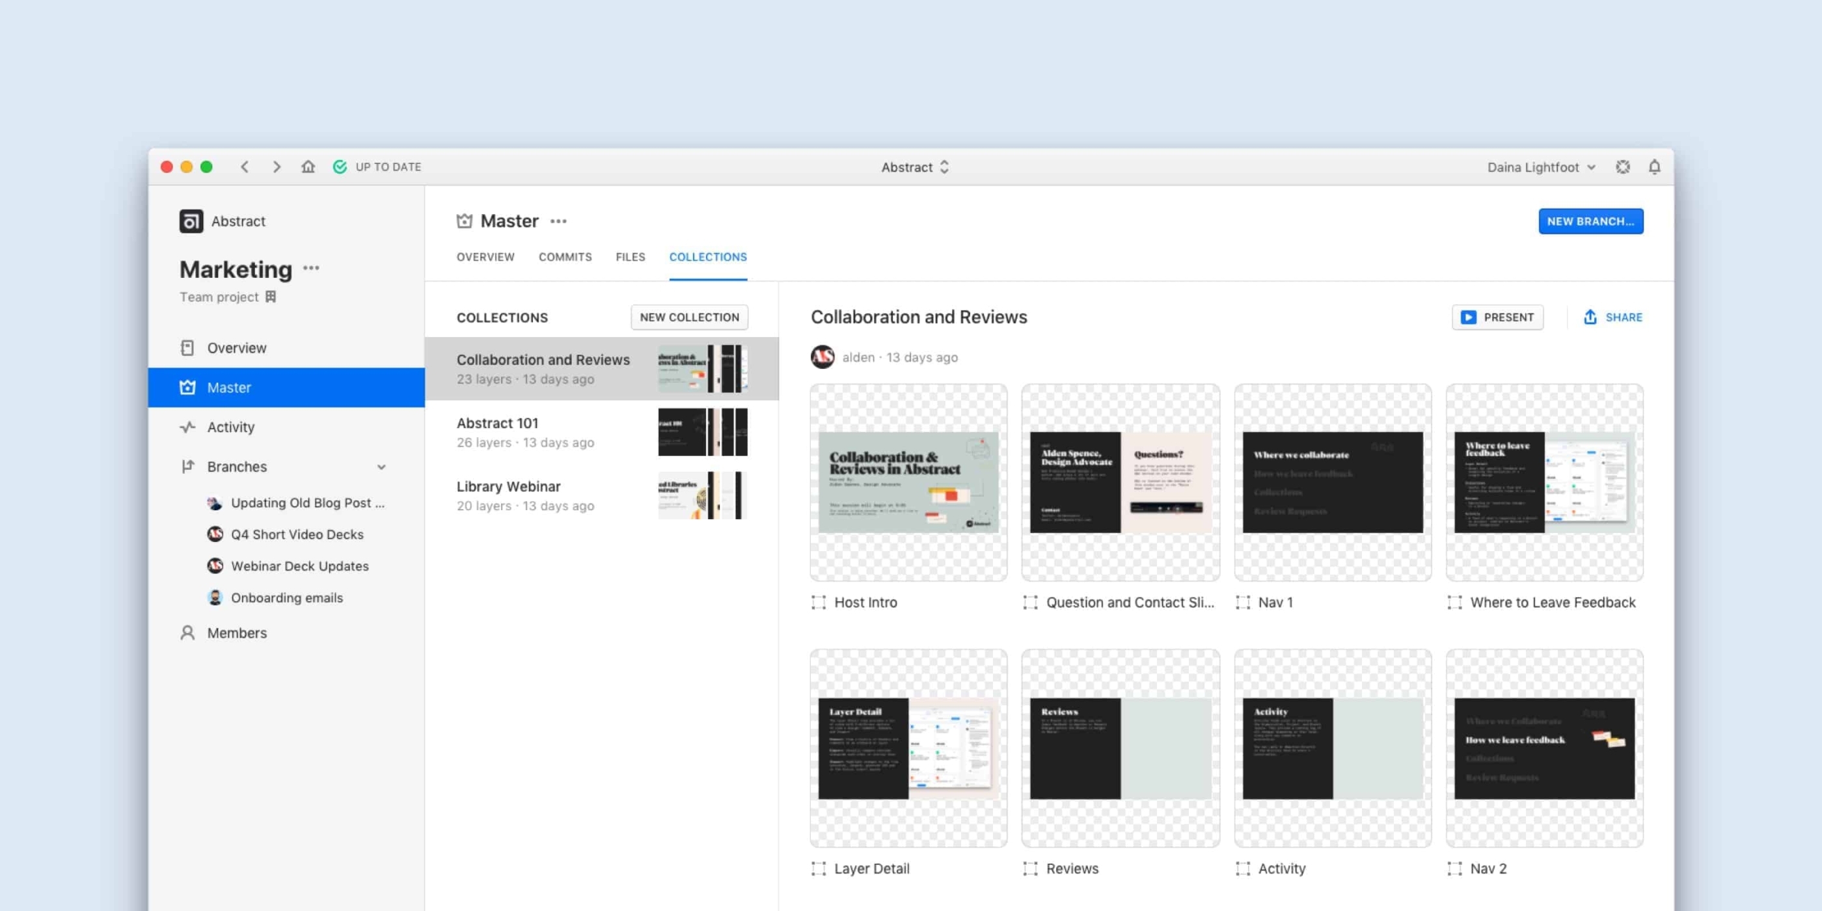
Task: Select the Abstract 101 collection
Action: click(x=602, y=432)
